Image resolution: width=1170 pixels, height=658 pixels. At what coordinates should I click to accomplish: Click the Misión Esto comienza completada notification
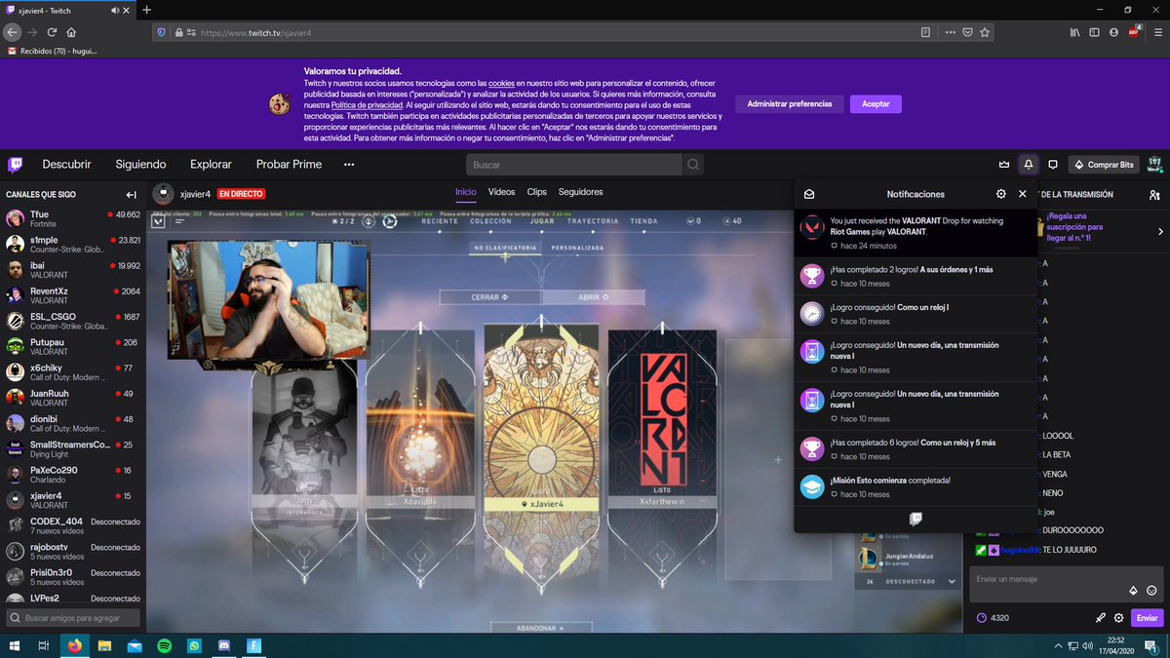click(x=916, y=487)
